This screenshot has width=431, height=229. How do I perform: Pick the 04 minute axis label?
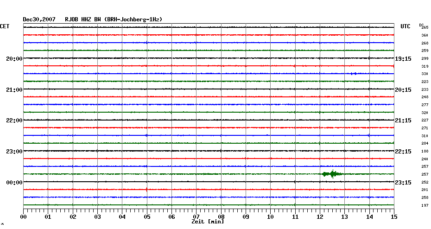pyautogui.click(x=122, y=217)
